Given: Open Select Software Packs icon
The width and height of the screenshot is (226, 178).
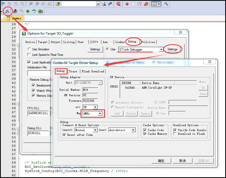Looking at the screenshot, I should point(34,11).
